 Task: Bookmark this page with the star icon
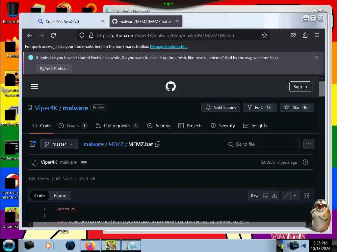coord(264,35)
